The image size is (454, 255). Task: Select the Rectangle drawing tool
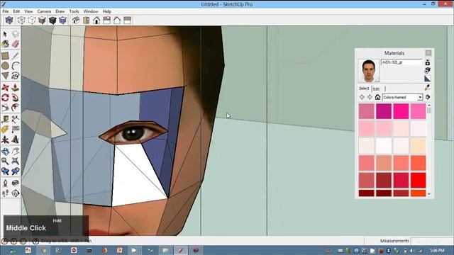[5, 55]
